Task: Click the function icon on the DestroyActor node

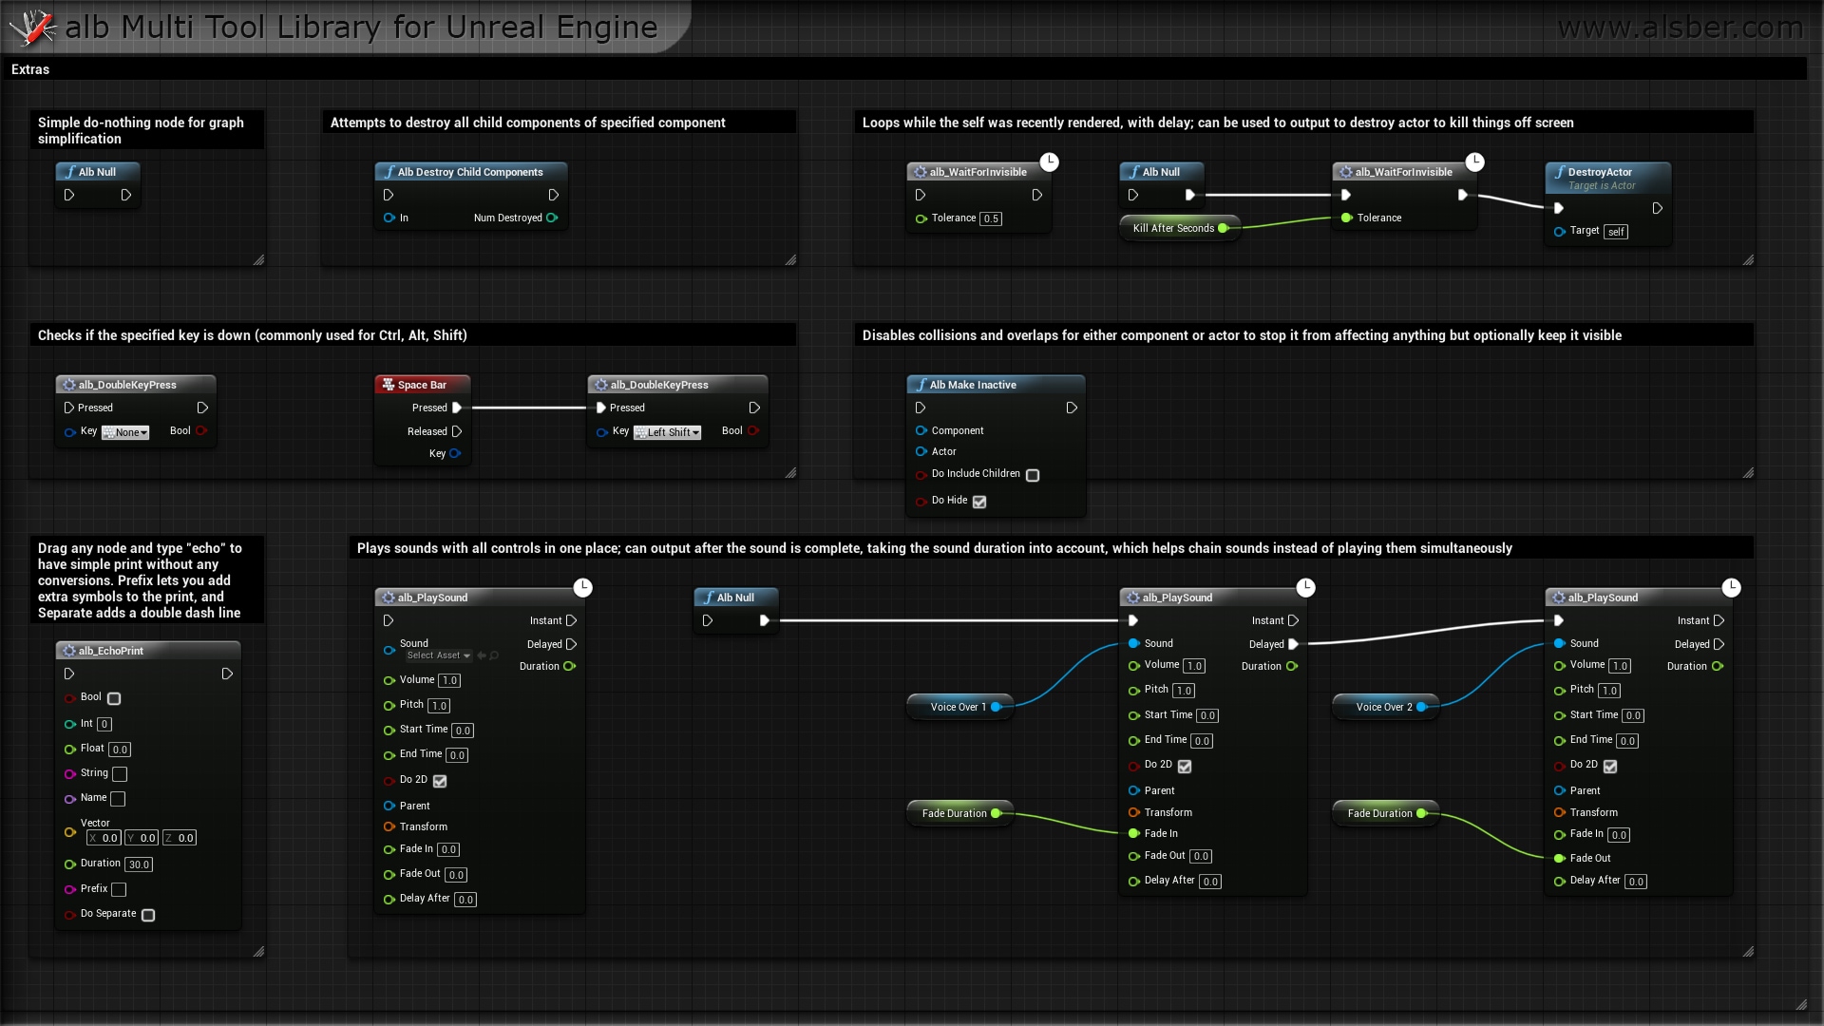Action: click(x=1561, y=173)
